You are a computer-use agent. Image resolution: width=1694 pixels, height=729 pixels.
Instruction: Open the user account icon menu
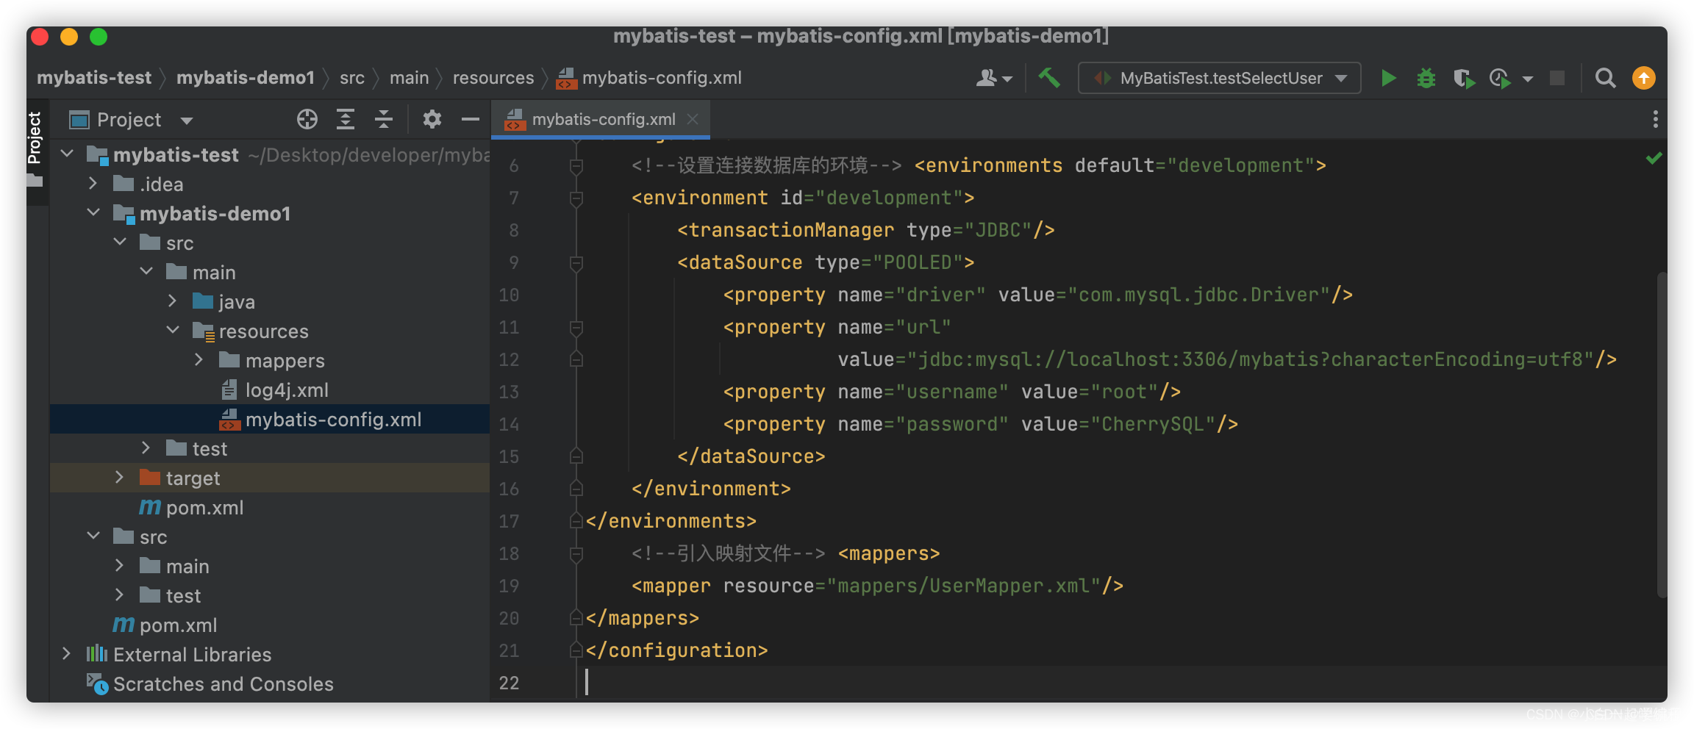[x=994, y=78]
